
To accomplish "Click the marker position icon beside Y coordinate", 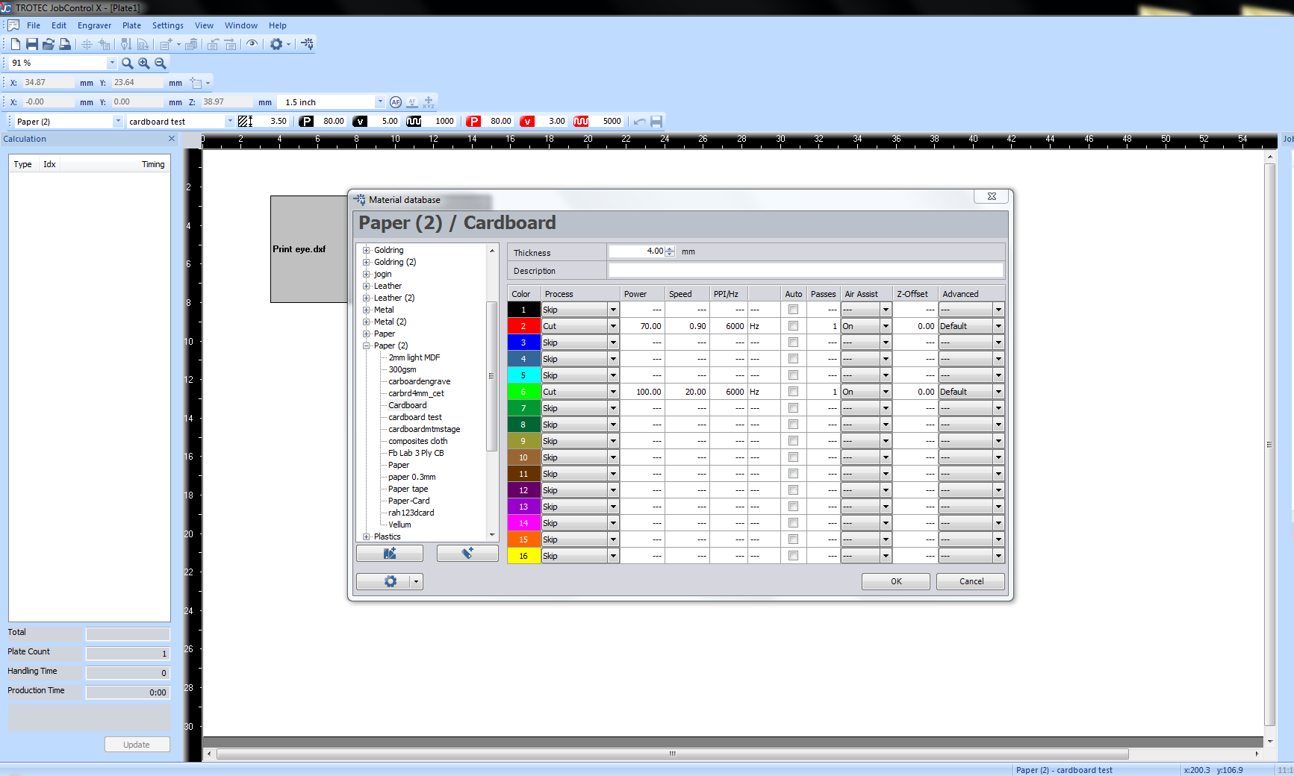I will point(196,83).
